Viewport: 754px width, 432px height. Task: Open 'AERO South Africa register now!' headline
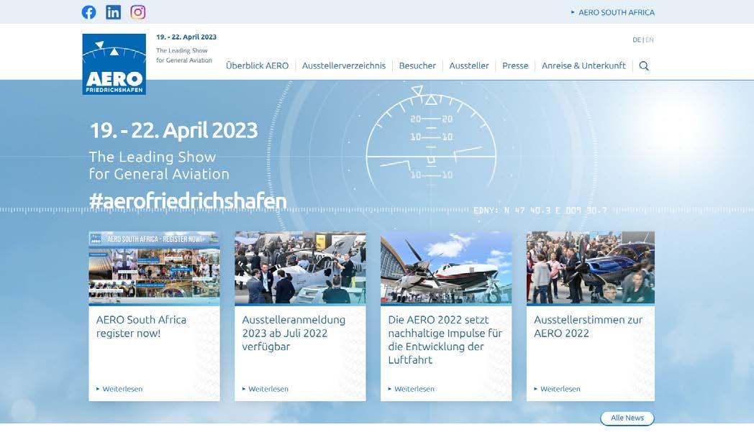pyautogui.click(x=141, y=326)
